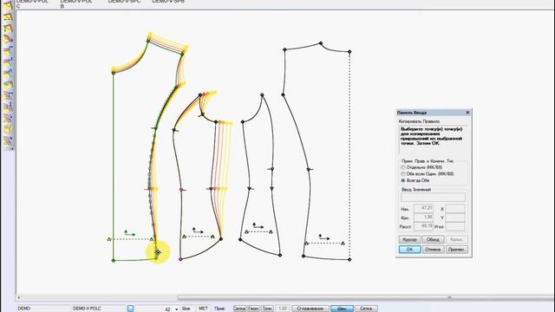Click the 'Ввод Значений' input field
Screen dimensions: 555x312
tap(433, 197)
